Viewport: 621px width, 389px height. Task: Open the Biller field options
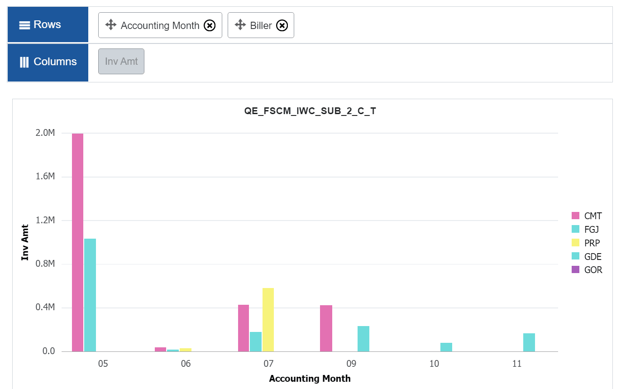click(260, 25)
